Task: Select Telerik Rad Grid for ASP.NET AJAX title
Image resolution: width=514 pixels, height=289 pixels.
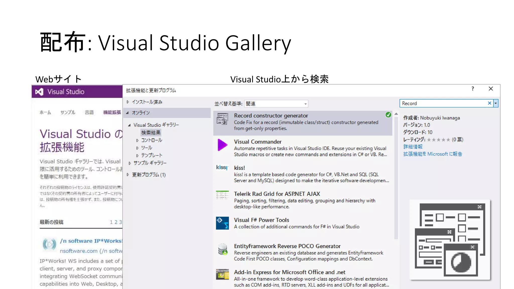Action: (x=277, y=194)
